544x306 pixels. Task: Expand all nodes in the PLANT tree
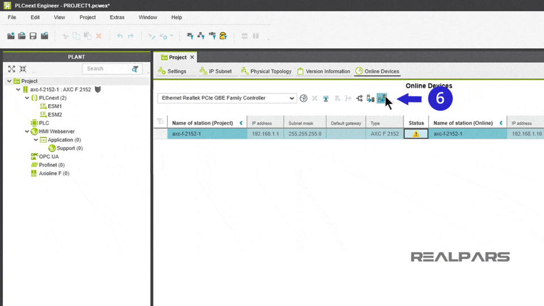click(x=12, y=69)
